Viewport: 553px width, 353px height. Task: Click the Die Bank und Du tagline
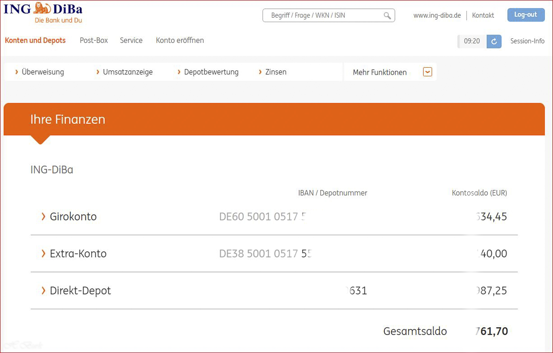pyautogui.click(x=58, y=20)
